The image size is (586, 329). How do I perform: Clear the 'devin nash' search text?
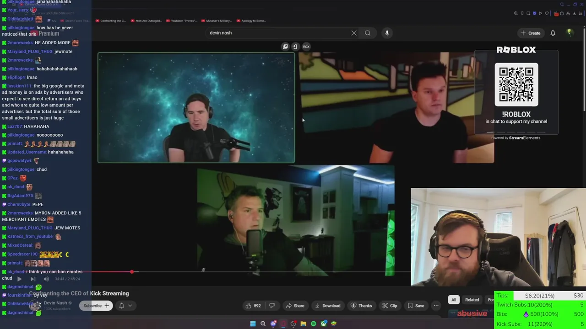pos(354,33)
